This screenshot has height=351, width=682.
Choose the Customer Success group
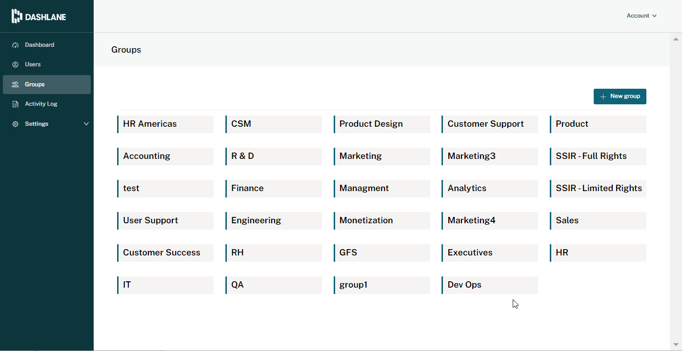[x=165, y=253]
